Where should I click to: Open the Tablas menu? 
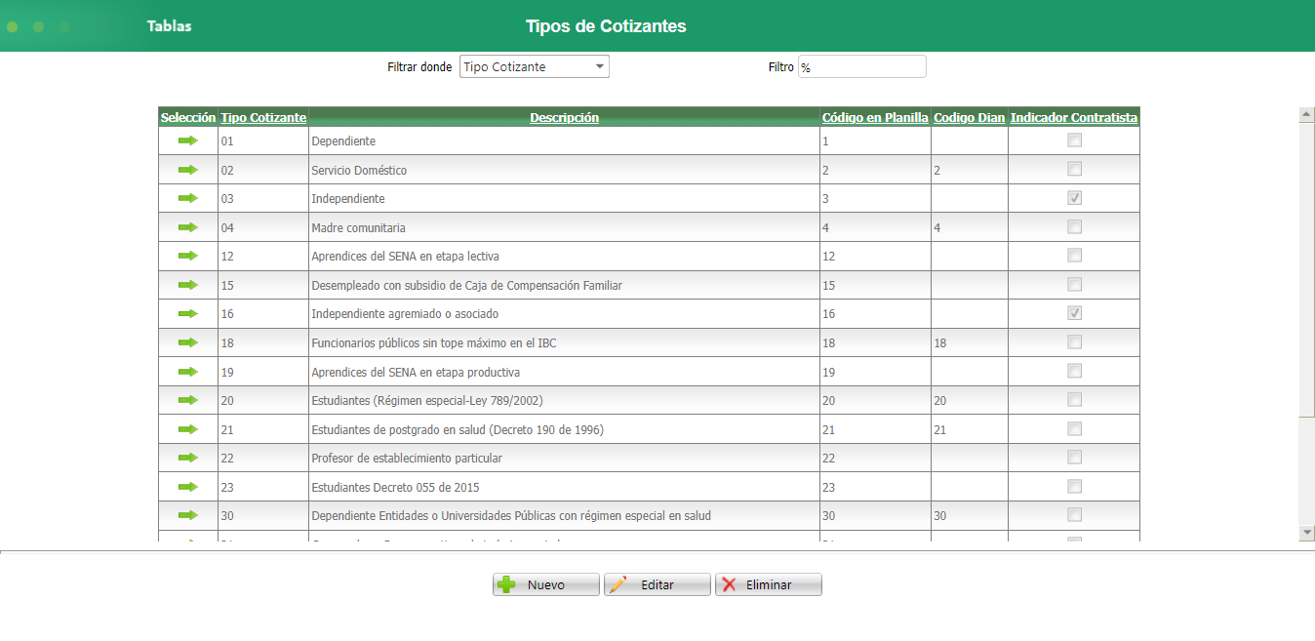pyautogui.click(x=170, y=26)
